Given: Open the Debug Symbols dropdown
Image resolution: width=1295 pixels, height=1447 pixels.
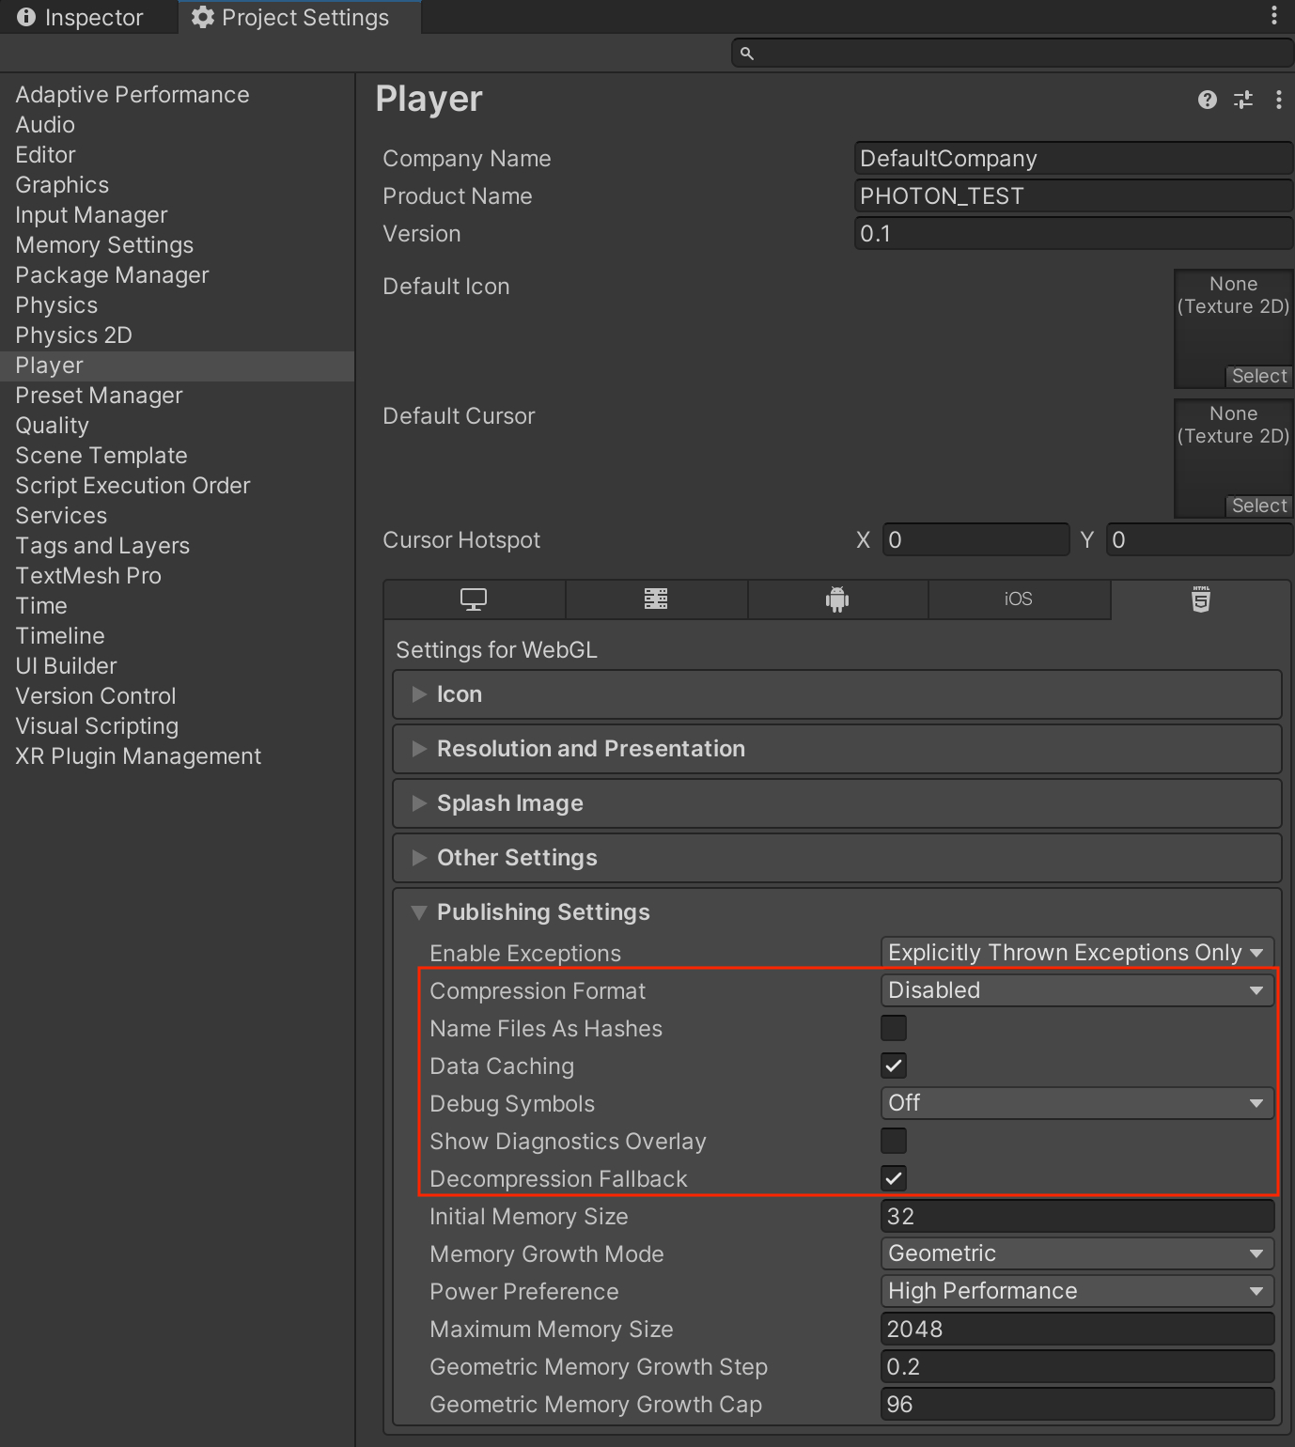Looking at the screenshot, I should point(1076,1103).
